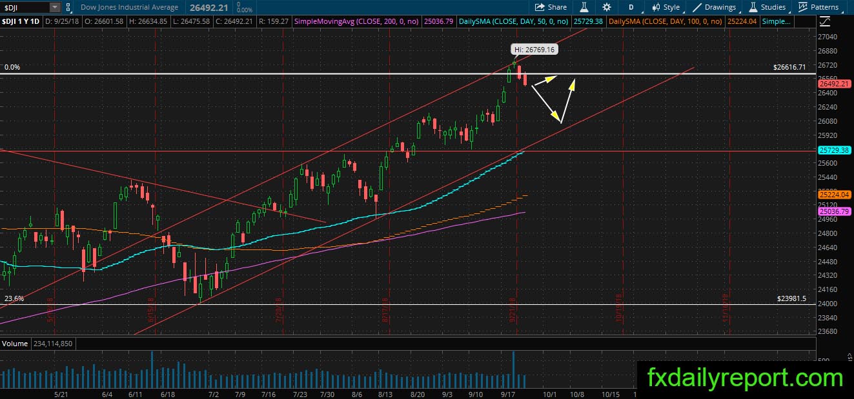The height and width of the screenshot is (399, 854).
Task: Click the orange 25224.04 SMA price tag
Action: pyautogui.click(x=833, y=194)
